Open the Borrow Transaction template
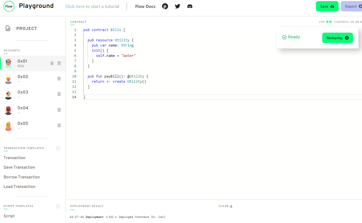Viewport: 362px width, 223px height. click(22, 177)
